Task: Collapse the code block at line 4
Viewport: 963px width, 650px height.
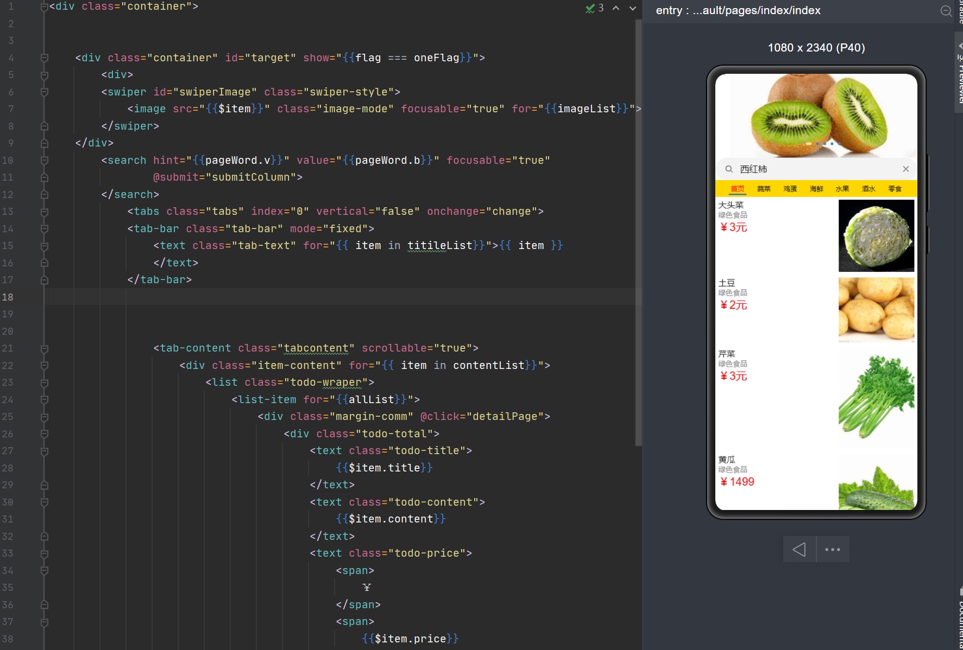Action: (45, 58)
